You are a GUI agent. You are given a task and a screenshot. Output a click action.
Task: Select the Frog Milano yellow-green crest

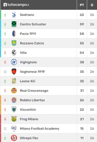[x=14, y=119]
